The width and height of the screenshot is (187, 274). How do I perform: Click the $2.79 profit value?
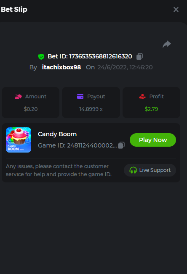(x=151, y=109)
